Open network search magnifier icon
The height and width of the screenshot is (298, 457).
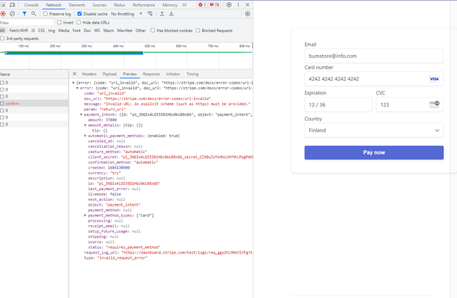click(x=34, y=14)
